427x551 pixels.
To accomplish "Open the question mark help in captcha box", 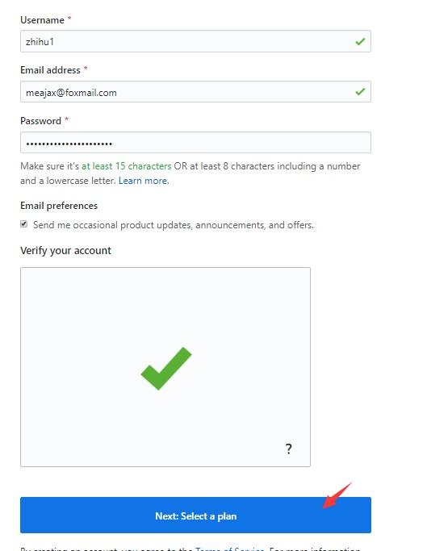I will [x=288, y=449].
